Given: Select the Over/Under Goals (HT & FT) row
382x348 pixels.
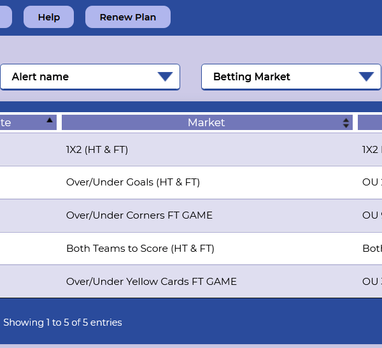Looking at the screenshot, I should [191, 182].
